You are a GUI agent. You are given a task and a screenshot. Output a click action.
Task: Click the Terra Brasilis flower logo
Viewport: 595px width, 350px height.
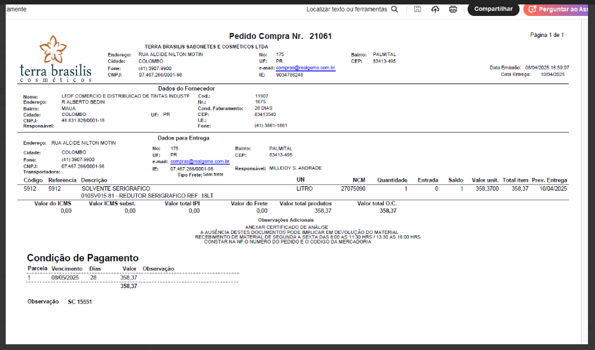click(x=53, y=49)
